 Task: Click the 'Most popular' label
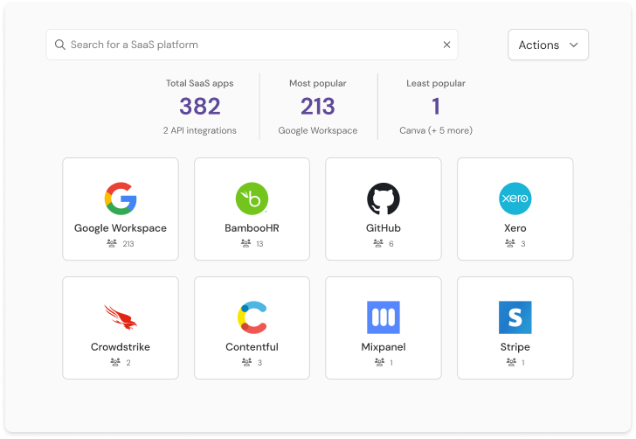point(318,83)
